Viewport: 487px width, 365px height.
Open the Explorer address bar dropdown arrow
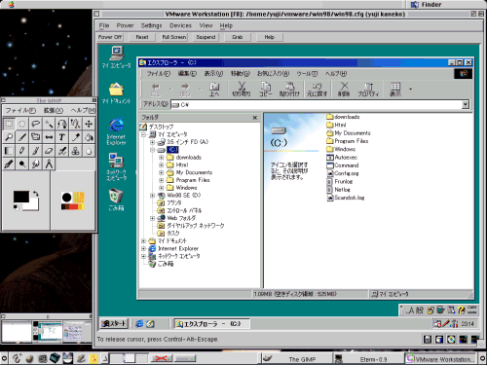pos(466,104)
